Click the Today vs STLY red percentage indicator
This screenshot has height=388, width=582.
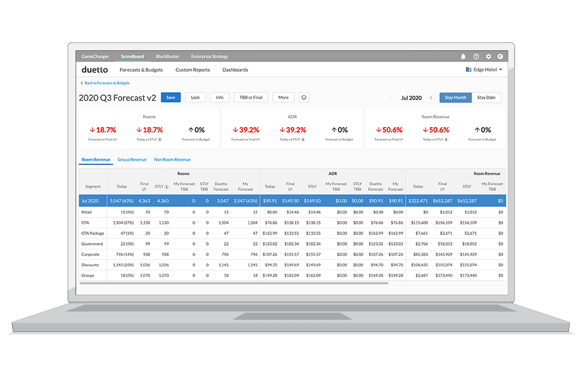tap(149, 130)
